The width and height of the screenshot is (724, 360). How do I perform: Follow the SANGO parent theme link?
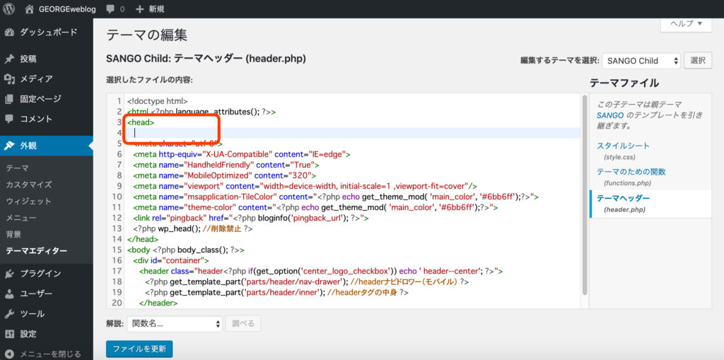[x=609, y=114]
